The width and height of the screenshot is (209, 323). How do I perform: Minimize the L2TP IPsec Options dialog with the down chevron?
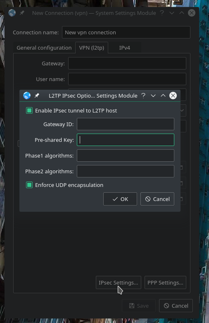tap(153, 96)
